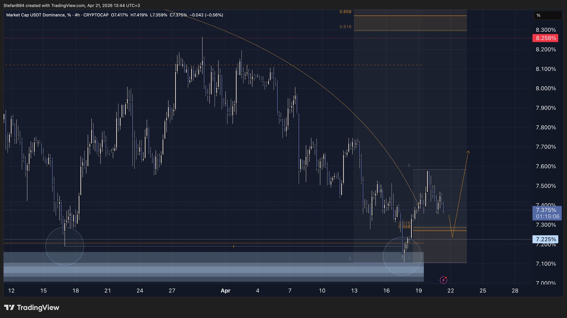Click the 8.000% label on the price axis
Screen dimensions: 567x318
pyautogui.click(x=545, y=88)
